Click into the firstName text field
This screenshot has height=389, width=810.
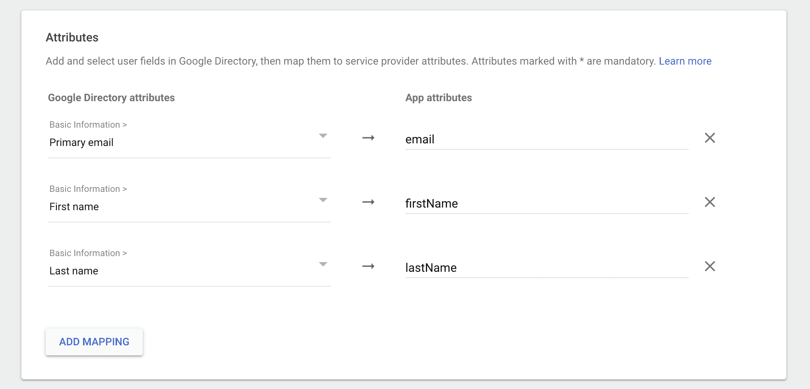(x=546, y=204)
